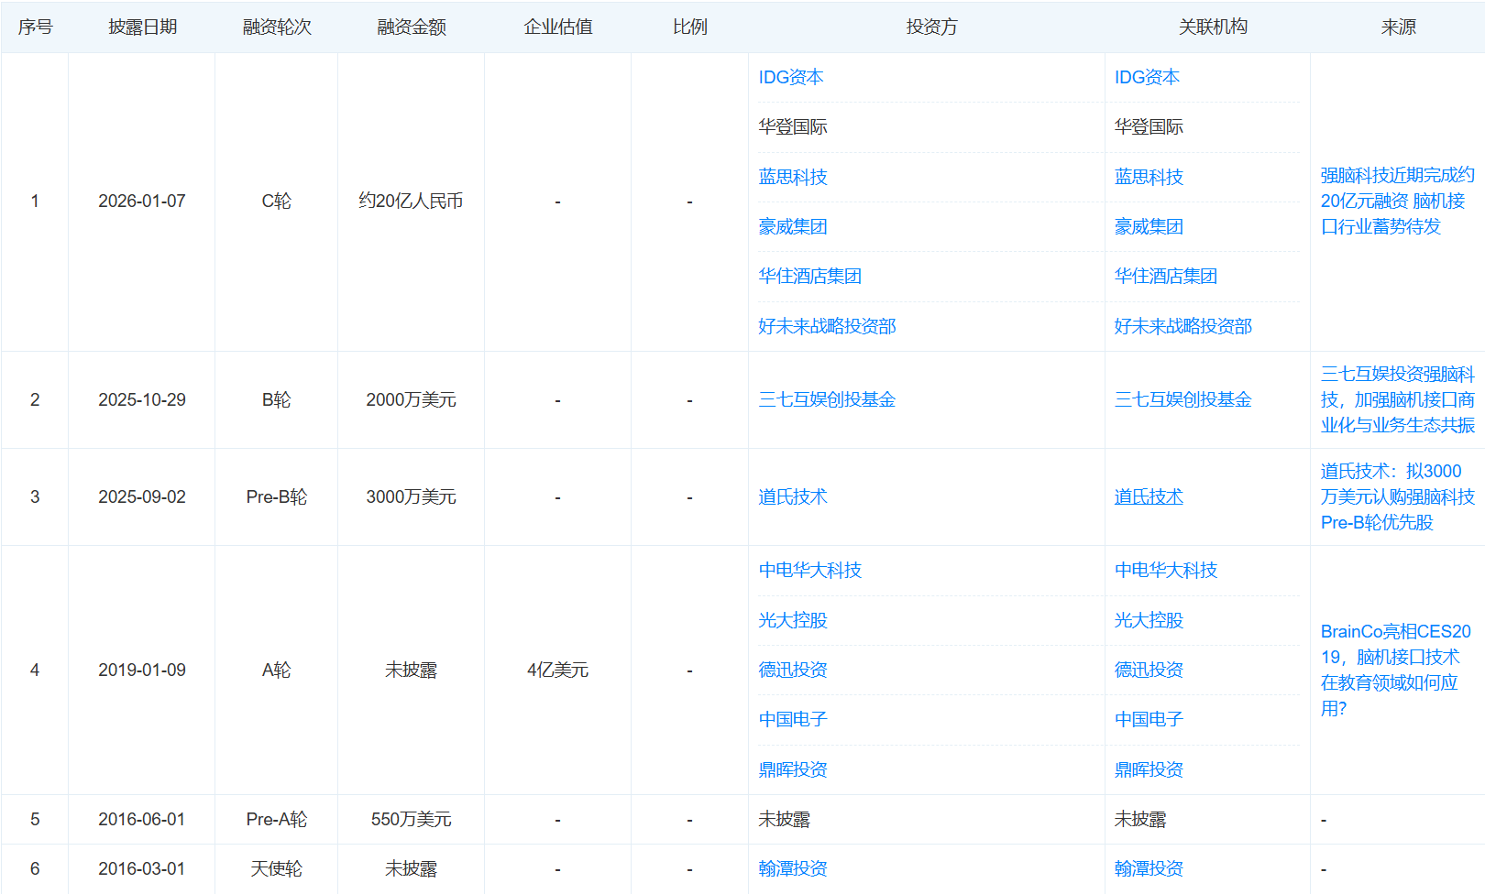
Task: Click 蓝思科技 in the 关联机构 column
Action: (x=1148, y=177)
